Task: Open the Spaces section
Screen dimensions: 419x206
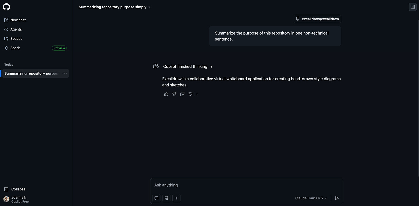Action: [16, 38]
